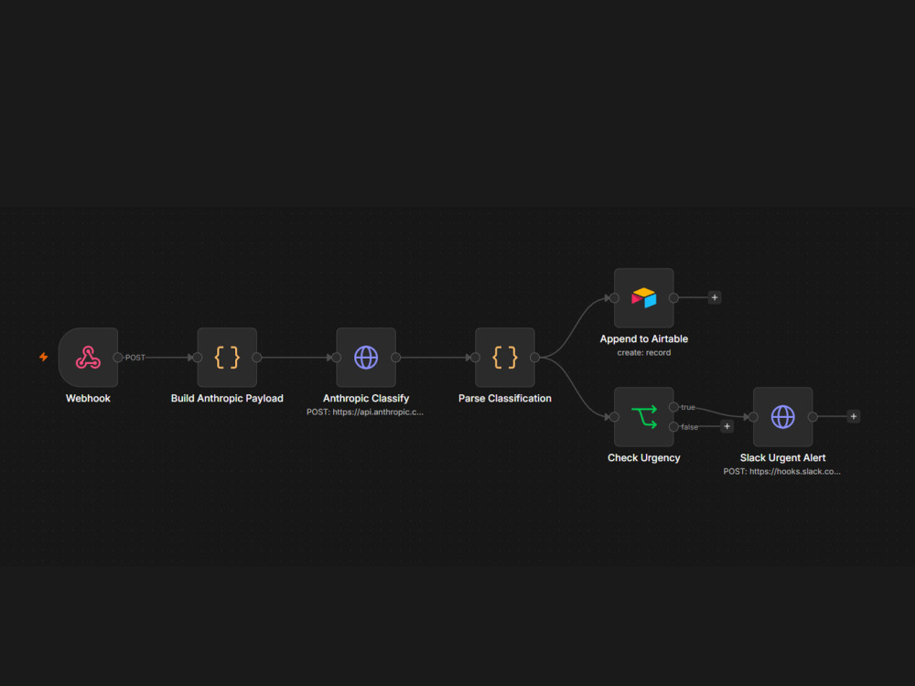This screenshot has height=686, width=915.
Task: Add a node after Slack Urgent Alert
Action: pyautogui.click(x=853, y=416)
